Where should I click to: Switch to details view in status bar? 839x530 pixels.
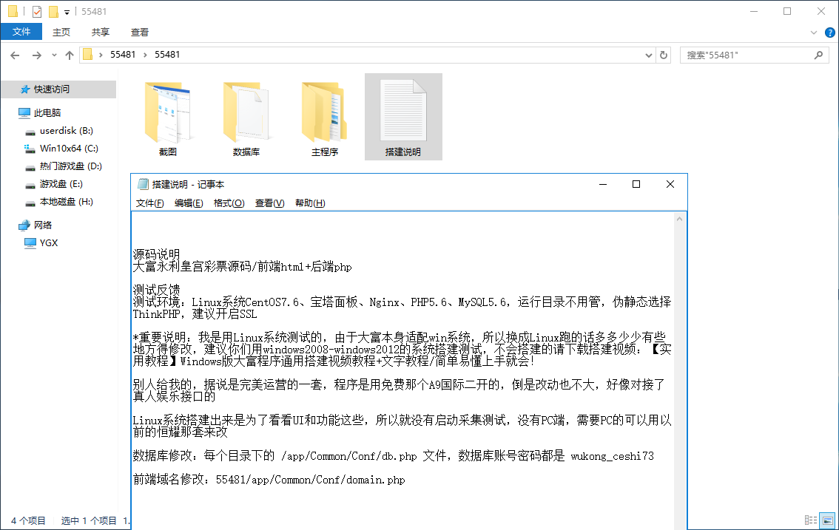(811, 520)
